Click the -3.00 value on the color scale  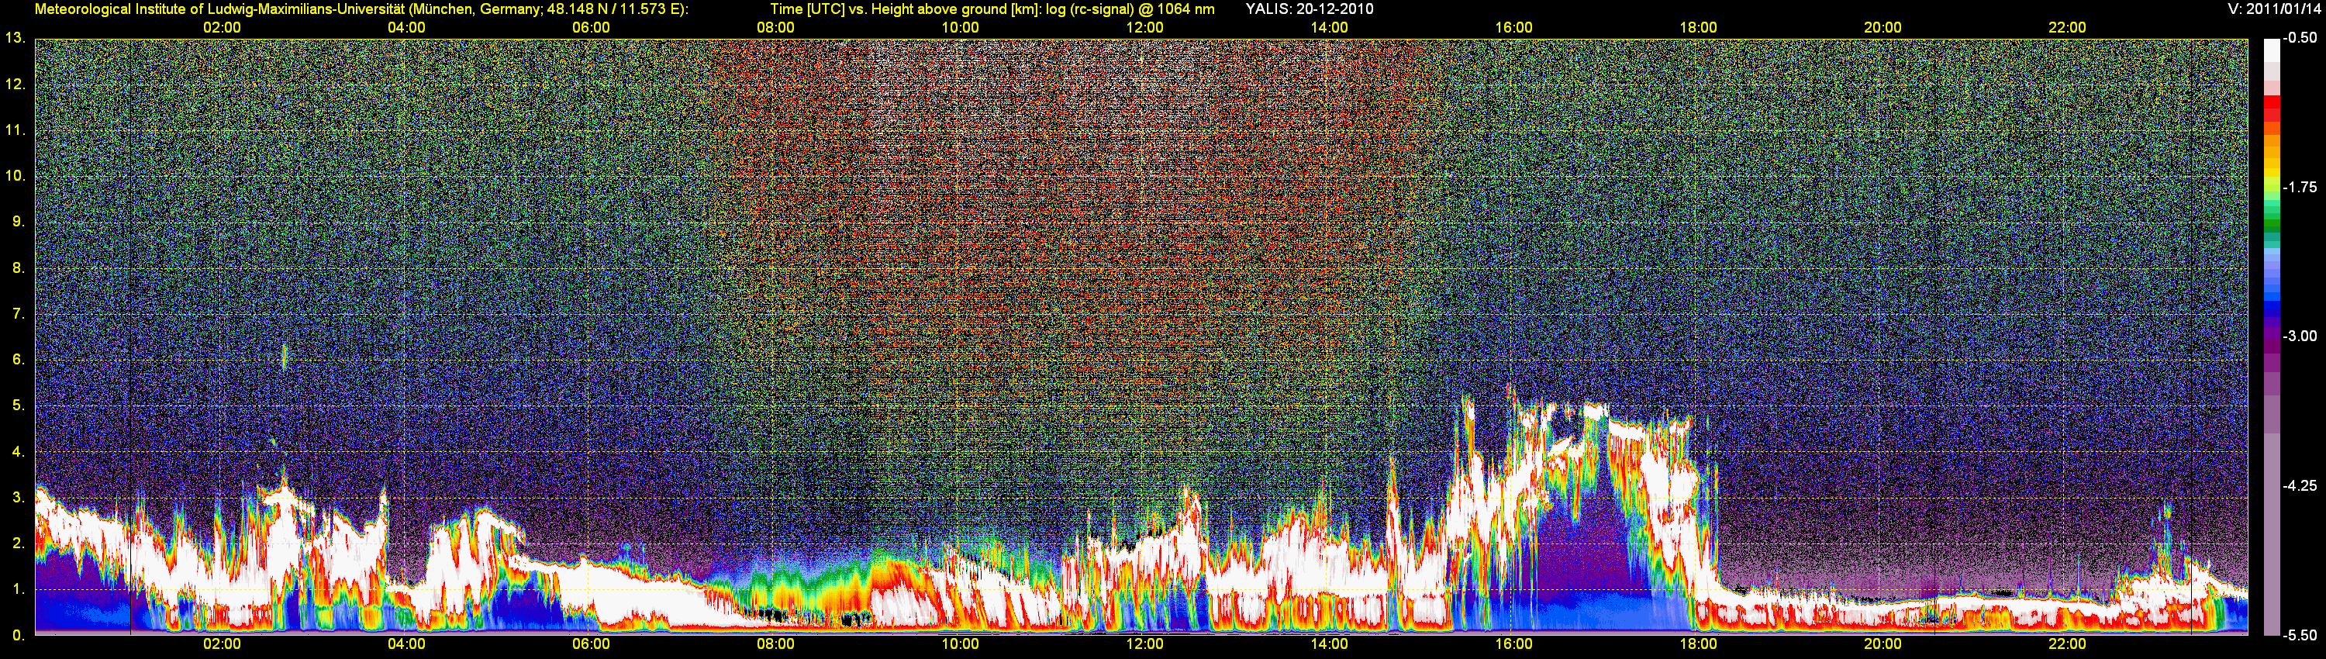tap(2300, 336)
